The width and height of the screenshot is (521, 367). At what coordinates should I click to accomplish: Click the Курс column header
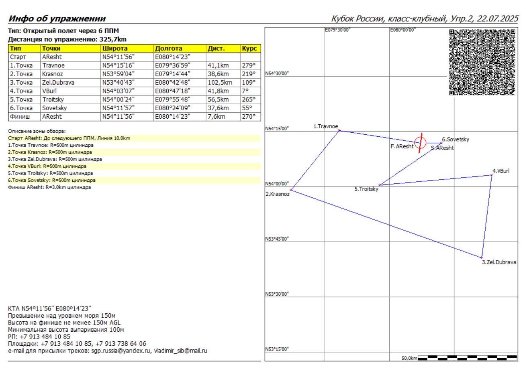(250, 49)
